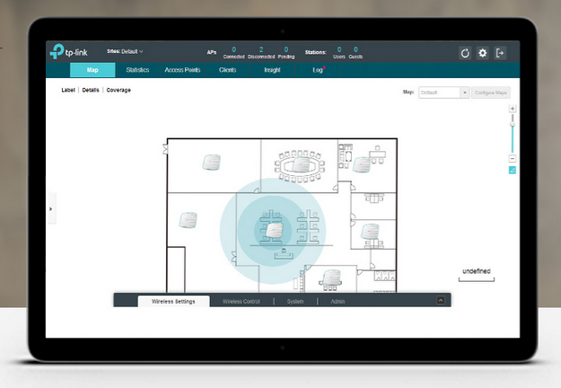Screen dimensions: 561x388
Task: Open settings gear in top bar
Action: [483, 53]
